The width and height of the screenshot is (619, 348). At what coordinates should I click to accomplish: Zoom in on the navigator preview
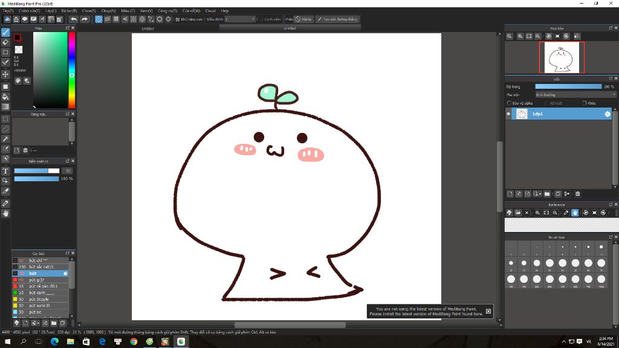pyautogui.click(x=520, y=36)
